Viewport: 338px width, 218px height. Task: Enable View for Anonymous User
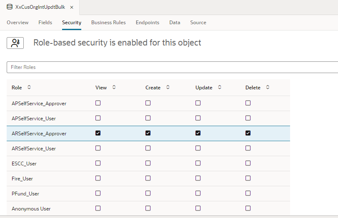pyautogui.click(x=98, y=208)
